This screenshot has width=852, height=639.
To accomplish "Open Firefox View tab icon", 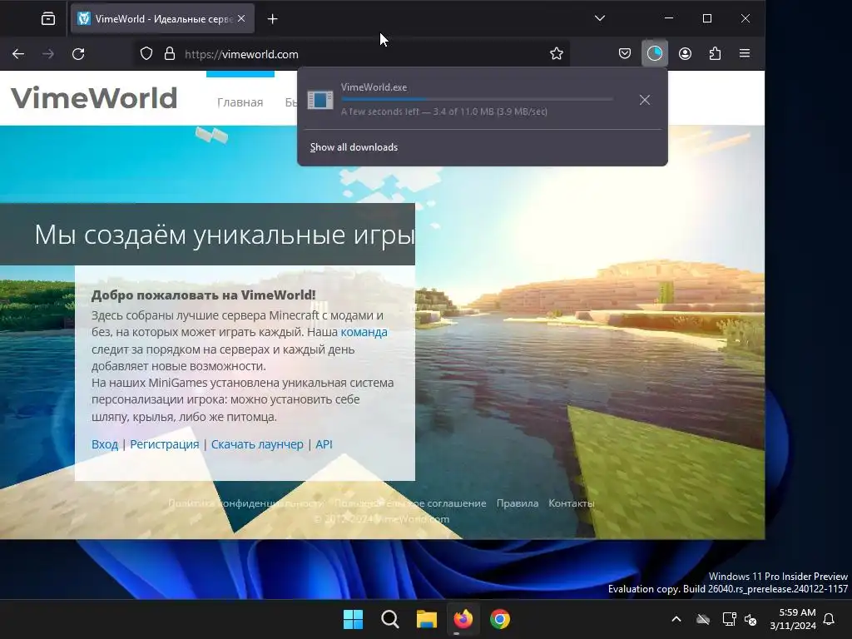I will tap(47, 19).
